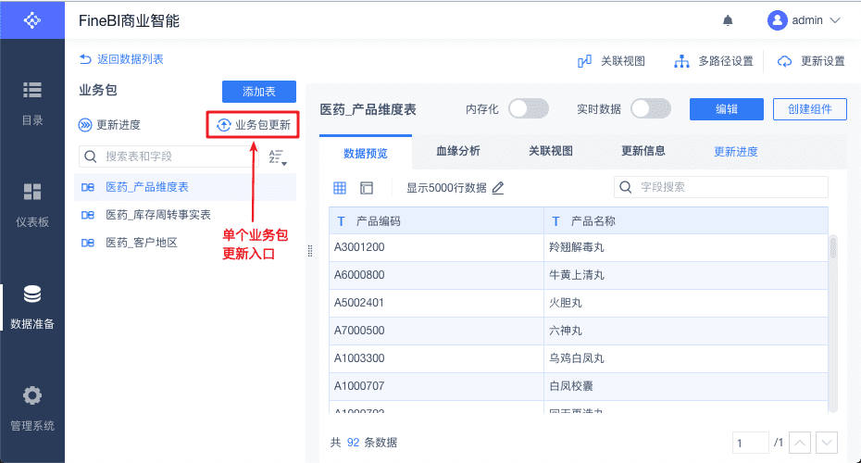Open the admin user dropdown
This screenshot has width=861, height=463.
point(804,20)
